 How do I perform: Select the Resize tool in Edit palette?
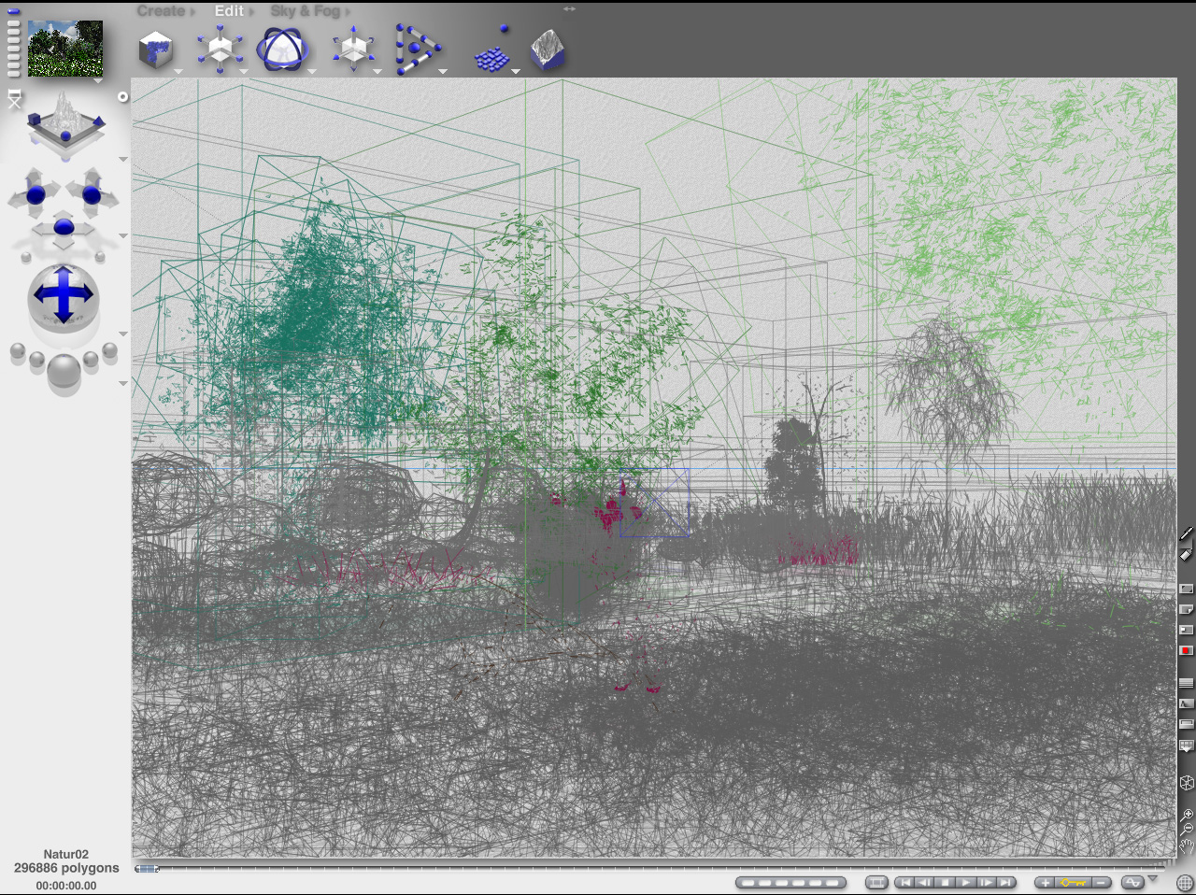click(220, 49)
